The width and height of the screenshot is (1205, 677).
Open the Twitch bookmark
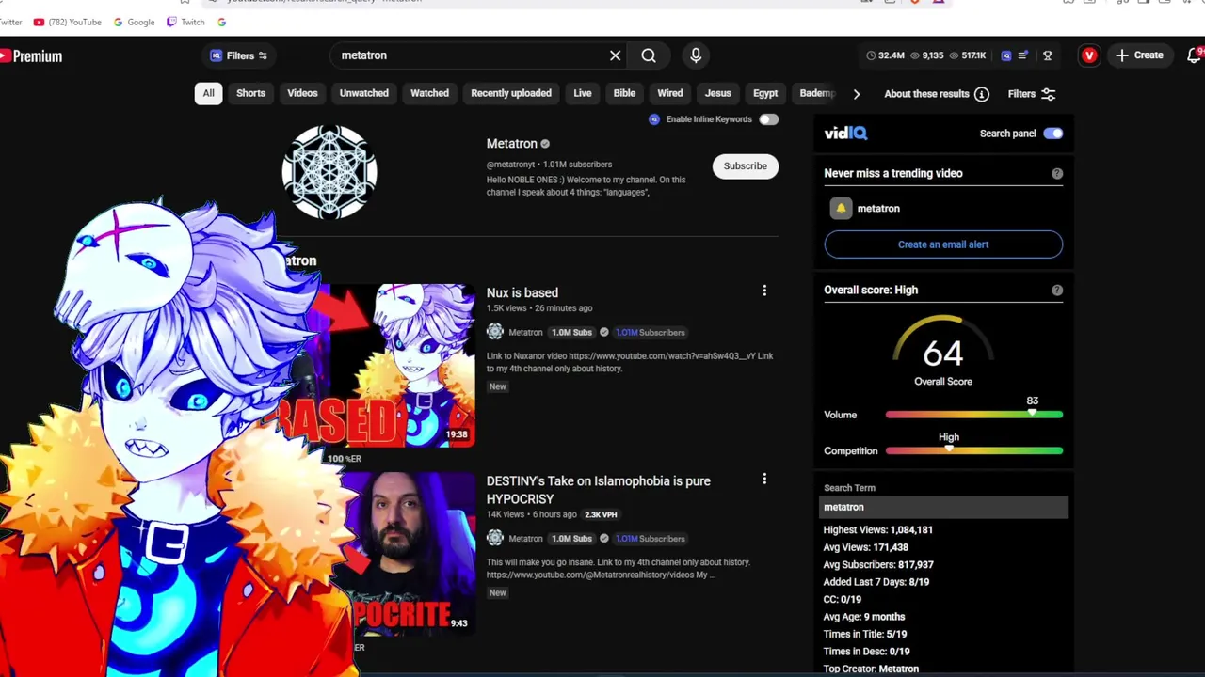[x=185, y=22]
